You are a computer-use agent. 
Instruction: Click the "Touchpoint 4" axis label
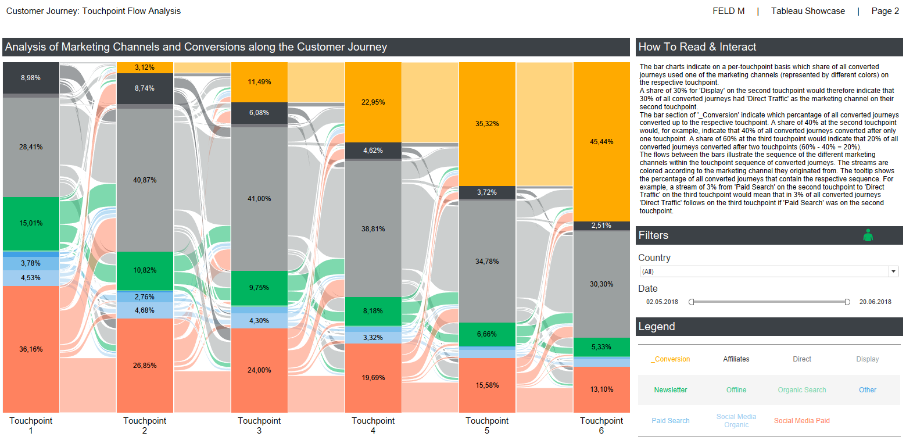(x=373, y=425)
